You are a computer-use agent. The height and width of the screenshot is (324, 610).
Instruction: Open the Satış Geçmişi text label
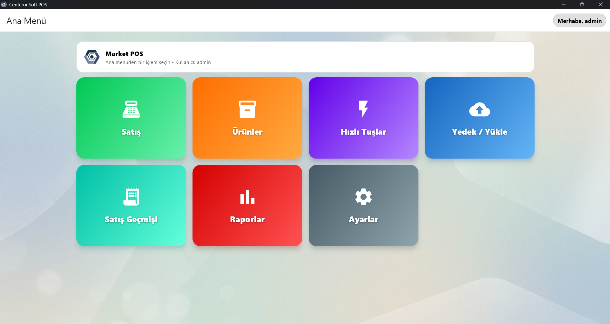tap(131, 219)
